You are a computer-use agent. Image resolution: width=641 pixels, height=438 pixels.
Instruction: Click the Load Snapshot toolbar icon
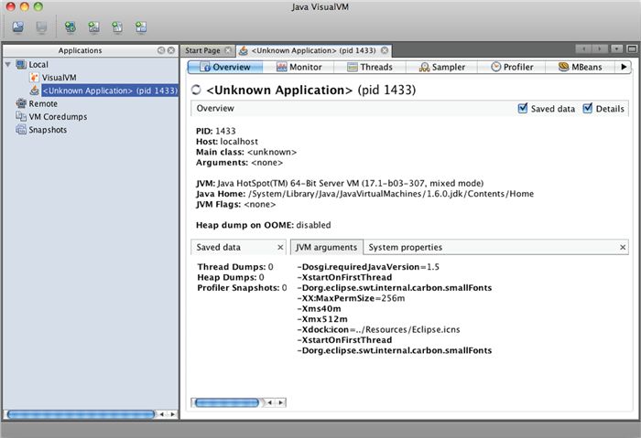[x=18, y=26]
